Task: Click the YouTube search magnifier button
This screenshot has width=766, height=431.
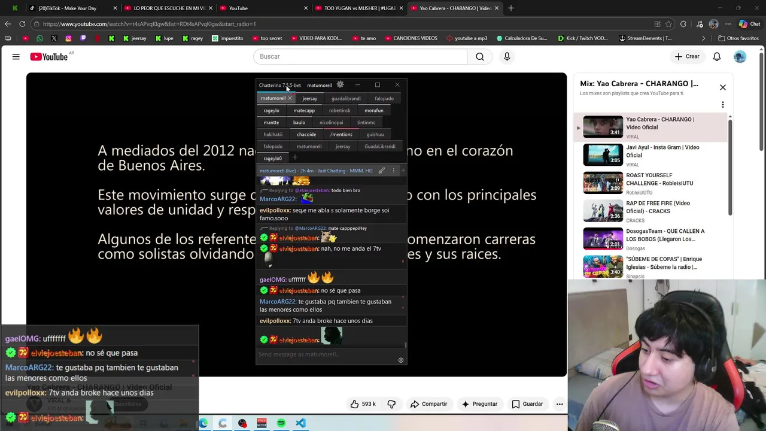Action: (480, 56)
